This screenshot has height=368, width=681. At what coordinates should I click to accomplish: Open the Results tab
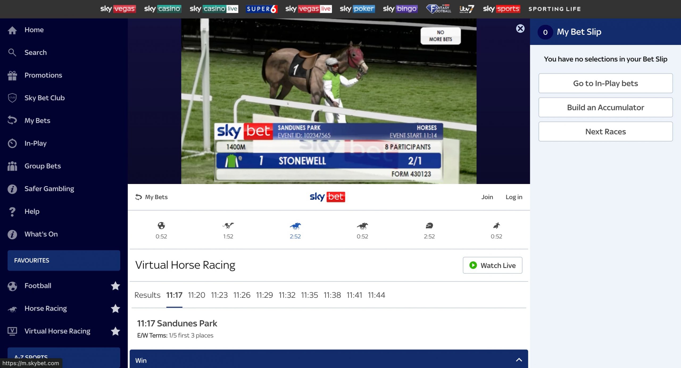point(147,295)
